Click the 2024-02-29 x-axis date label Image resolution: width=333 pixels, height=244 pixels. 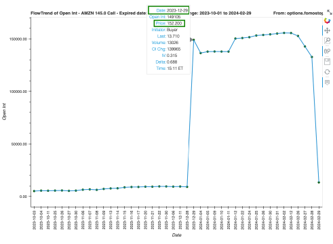[x=319, y=220]
